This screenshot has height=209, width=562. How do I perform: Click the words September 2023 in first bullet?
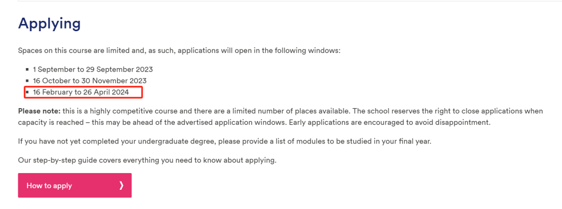tap(125, 70)
